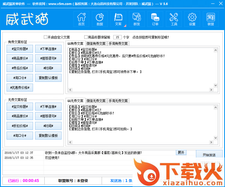Enable 开启自定义文案 checkbox
The image size is (225, 187).
(x=45, y=37)
